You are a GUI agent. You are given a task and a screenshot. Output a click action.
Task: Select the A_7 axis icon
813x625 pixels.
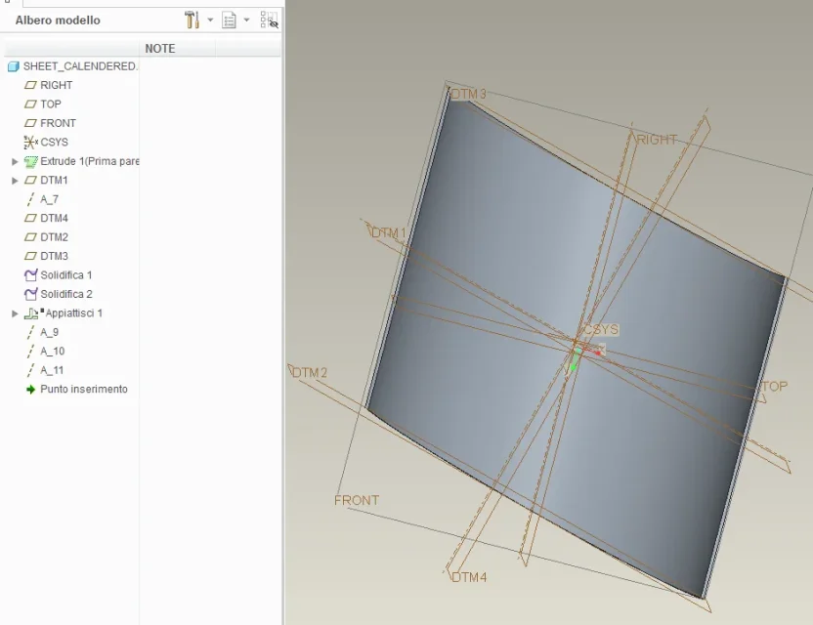30,199
